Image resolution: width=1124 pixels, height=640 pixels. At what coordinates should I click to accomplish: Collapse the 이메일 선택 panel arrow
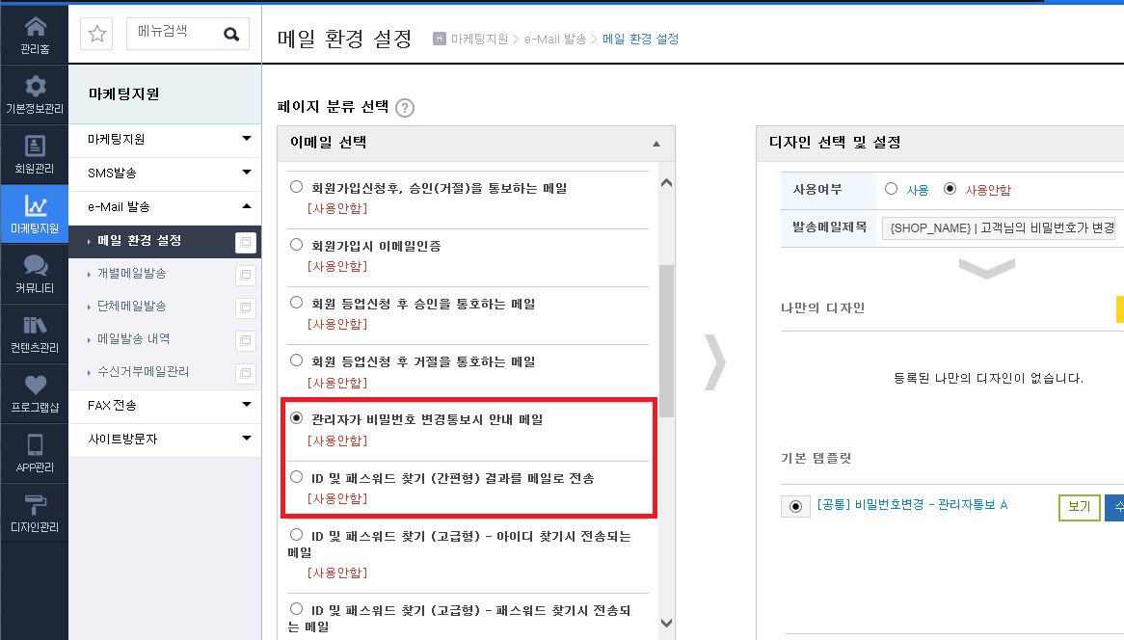tap(656, 144)
